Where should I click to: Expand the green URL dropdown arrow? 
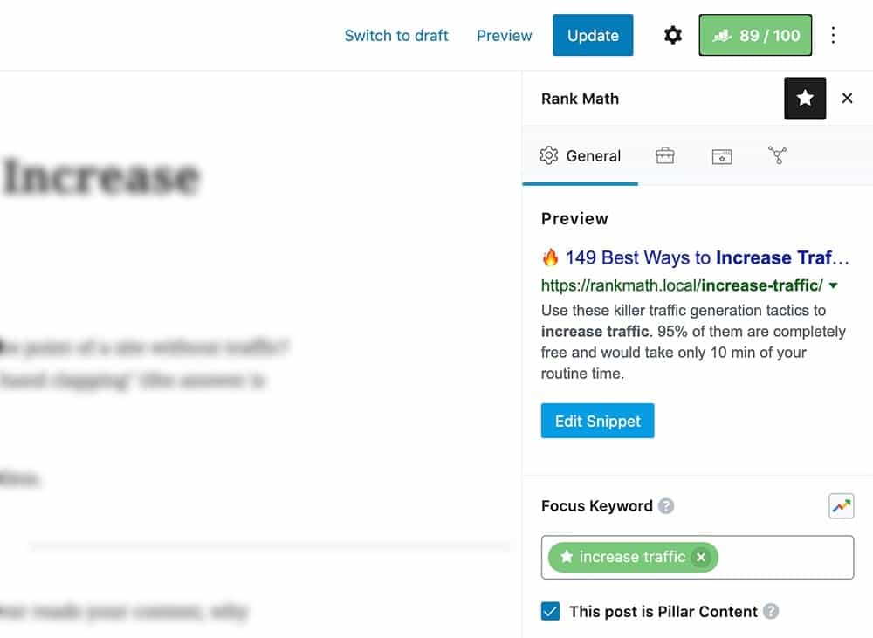point(834,285)
